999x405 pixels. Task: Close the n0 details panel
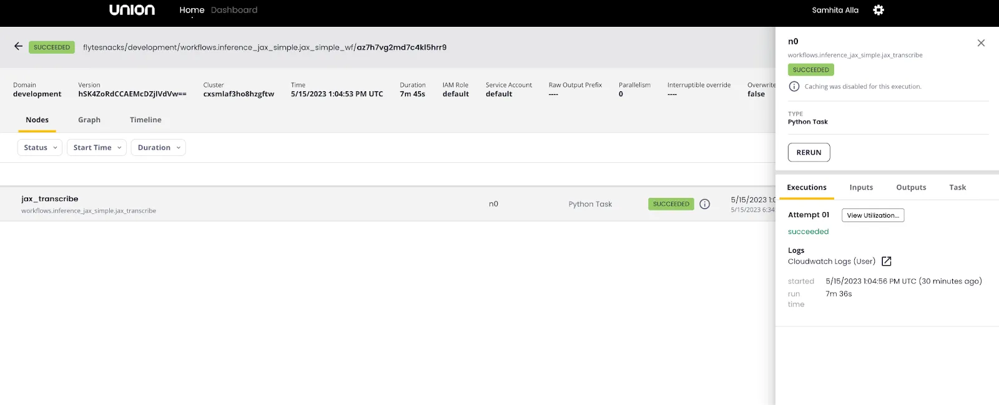[x=981, y=43]
